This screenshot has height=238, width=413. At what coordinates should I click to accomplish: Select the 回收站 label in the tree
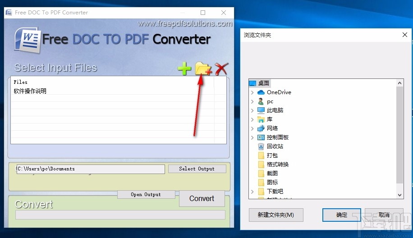pos(275,146)
